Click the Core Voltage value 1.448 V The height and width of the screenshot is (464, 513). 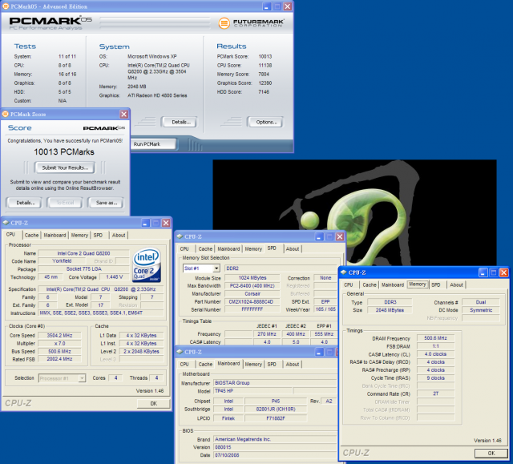coord(114,277)
